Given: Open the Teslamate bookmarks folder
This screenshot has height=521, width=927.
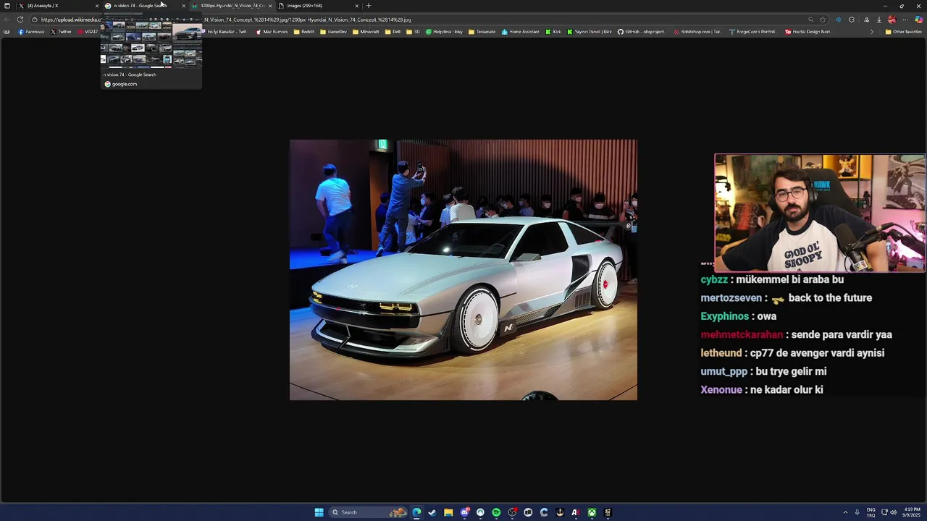Looking at the screenshot, I should [x=482, y=32].
